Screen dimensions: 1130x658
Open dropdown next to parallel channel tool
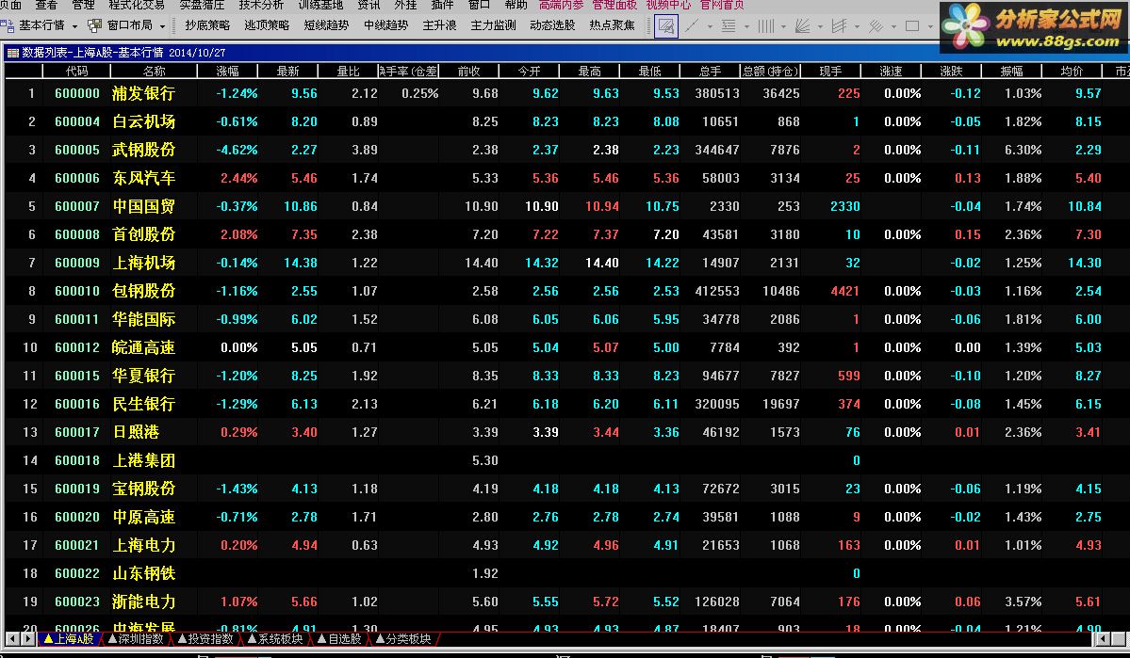pos(857,26)
